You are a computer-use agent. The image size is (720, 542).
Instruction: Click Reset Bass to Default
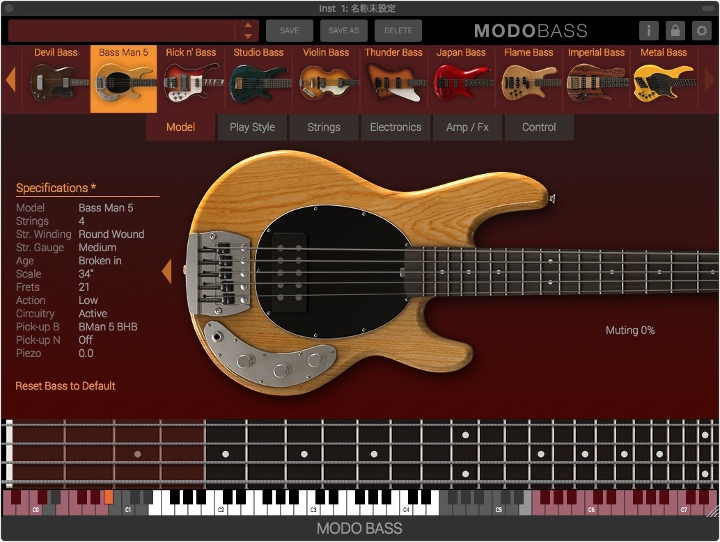pyautogui.click(x=65, y=386)
